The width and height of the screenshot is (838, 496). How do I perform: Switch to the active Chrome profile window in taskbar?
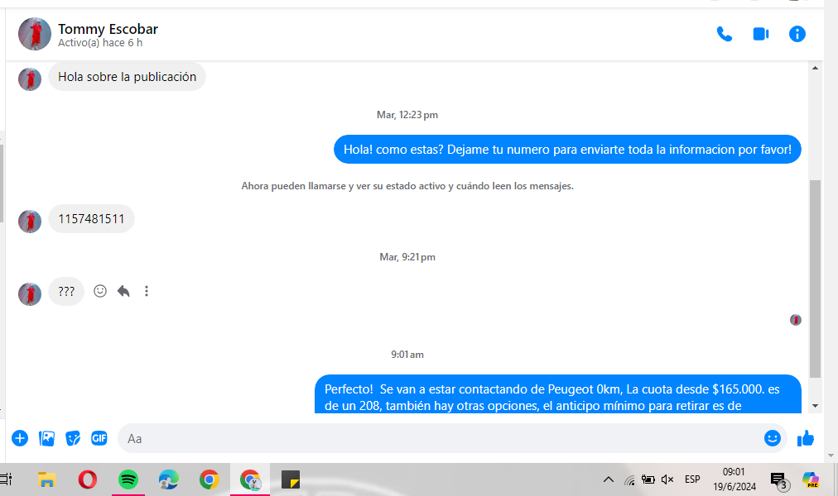click(x=250, y=479)
